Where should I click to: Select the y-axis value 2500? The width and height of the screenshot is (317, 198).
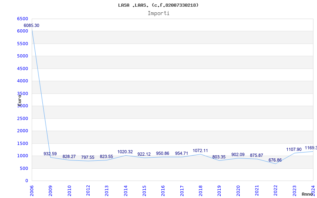click(x=23, y=118)
